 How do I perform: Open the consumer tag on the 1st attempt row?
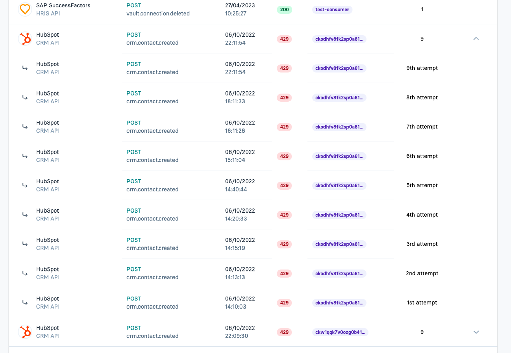point(339,303)
